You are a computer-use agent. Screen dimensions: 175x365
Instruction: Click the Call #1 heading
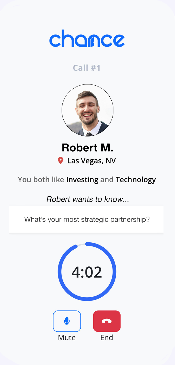point(87,68)
